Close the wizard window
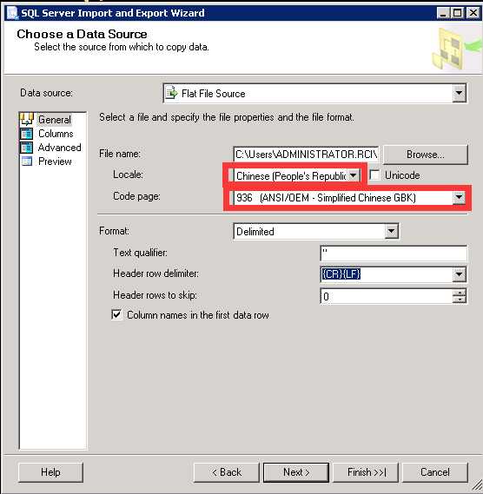Image resolution: width=483 pixels, height=494 pixels. click(473, 13)
